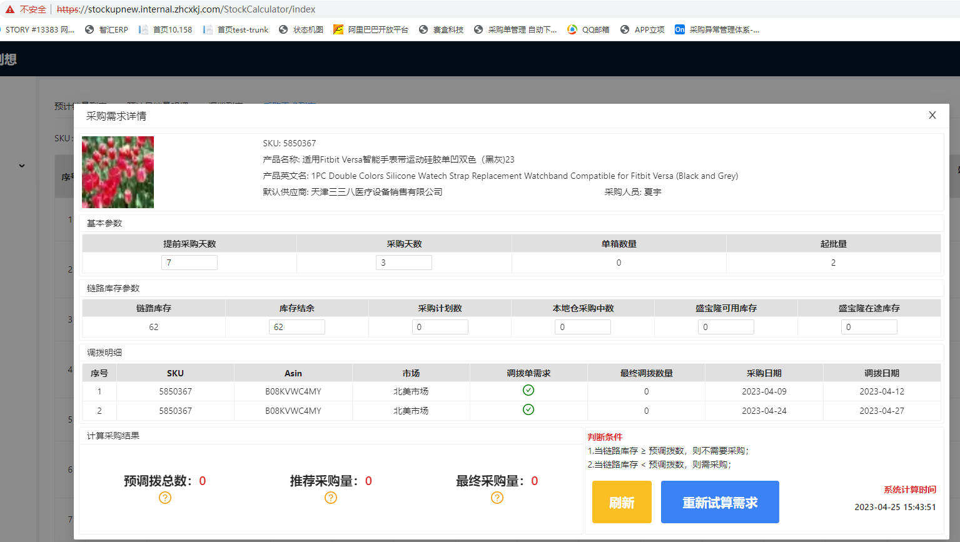This screenshot has height=542, width=960.
Task: Click the timestamp 2023-04-25 15:43:51
Action: [x=895, y=507]
